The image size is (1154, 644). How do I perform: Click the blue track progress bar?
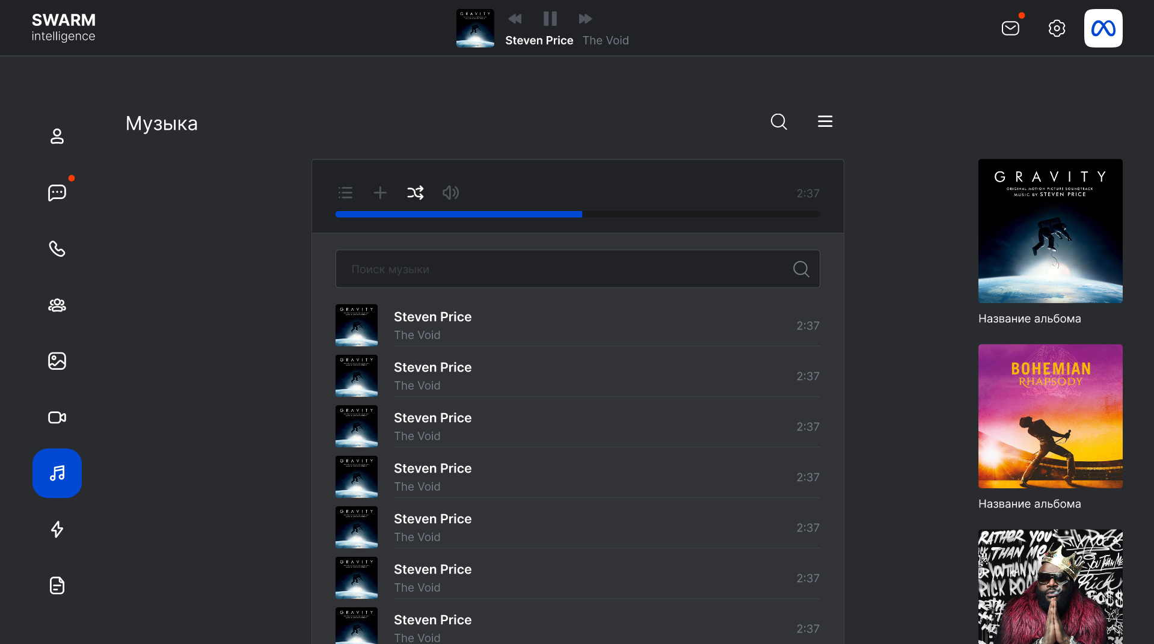coord(458,214)
